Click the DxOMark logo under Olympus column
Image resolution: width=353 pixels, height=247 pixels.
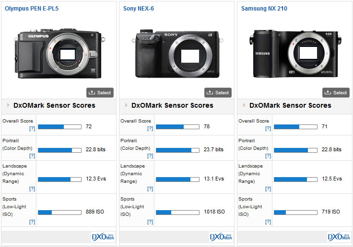pyautogui.click(x=103, y=237)
